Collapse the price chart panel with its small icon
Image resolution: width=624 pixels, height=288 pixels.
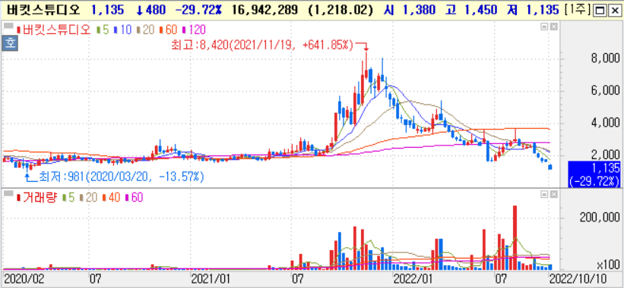(x=544, y=27)
